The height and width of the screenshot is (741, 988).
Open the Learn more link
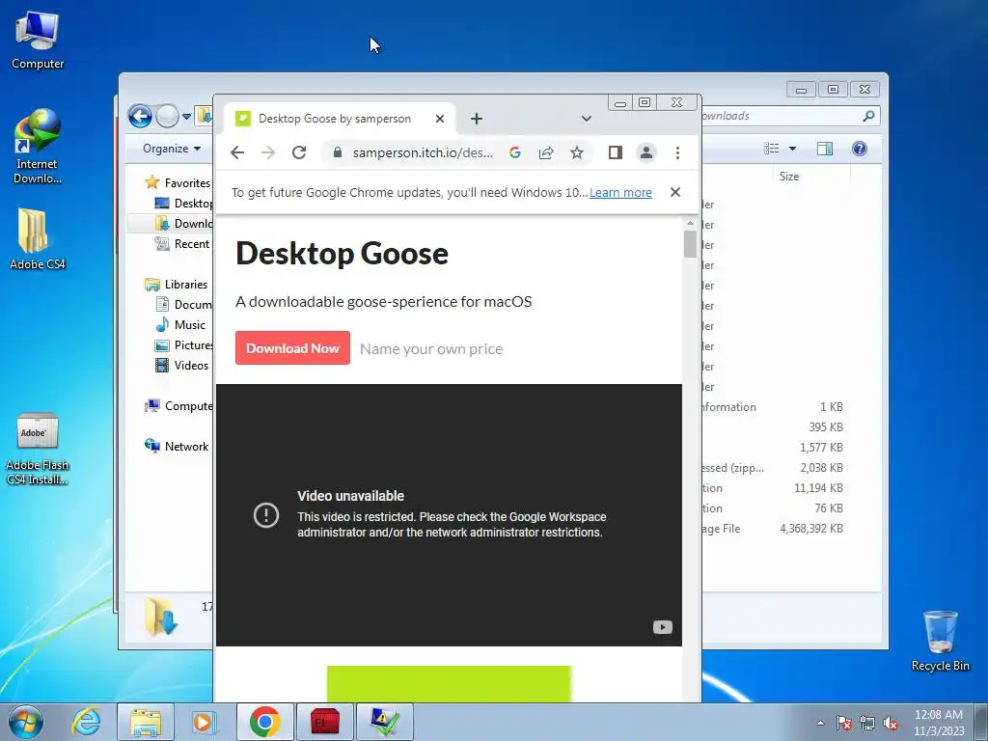620,192
